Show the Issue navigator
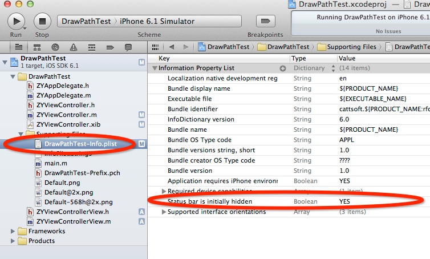This screenshot has width=430, height=259. point(73,47)
